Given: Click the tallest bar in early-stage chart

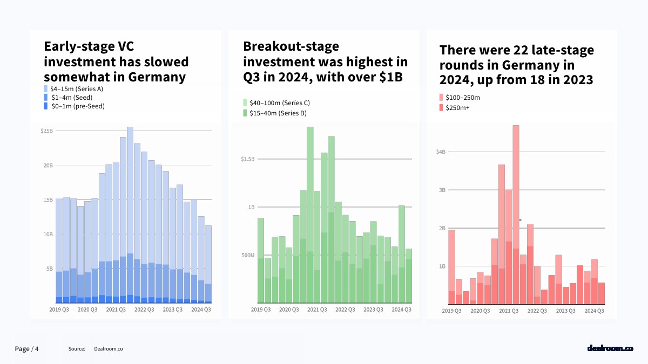Looking at the screenshot, I should 130,216.
